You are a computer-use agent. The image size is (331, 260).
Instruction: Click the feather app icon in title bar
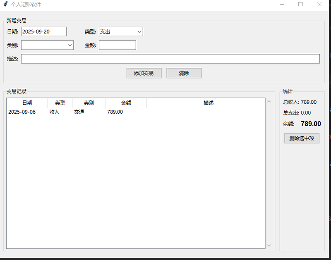click(6, 4)
